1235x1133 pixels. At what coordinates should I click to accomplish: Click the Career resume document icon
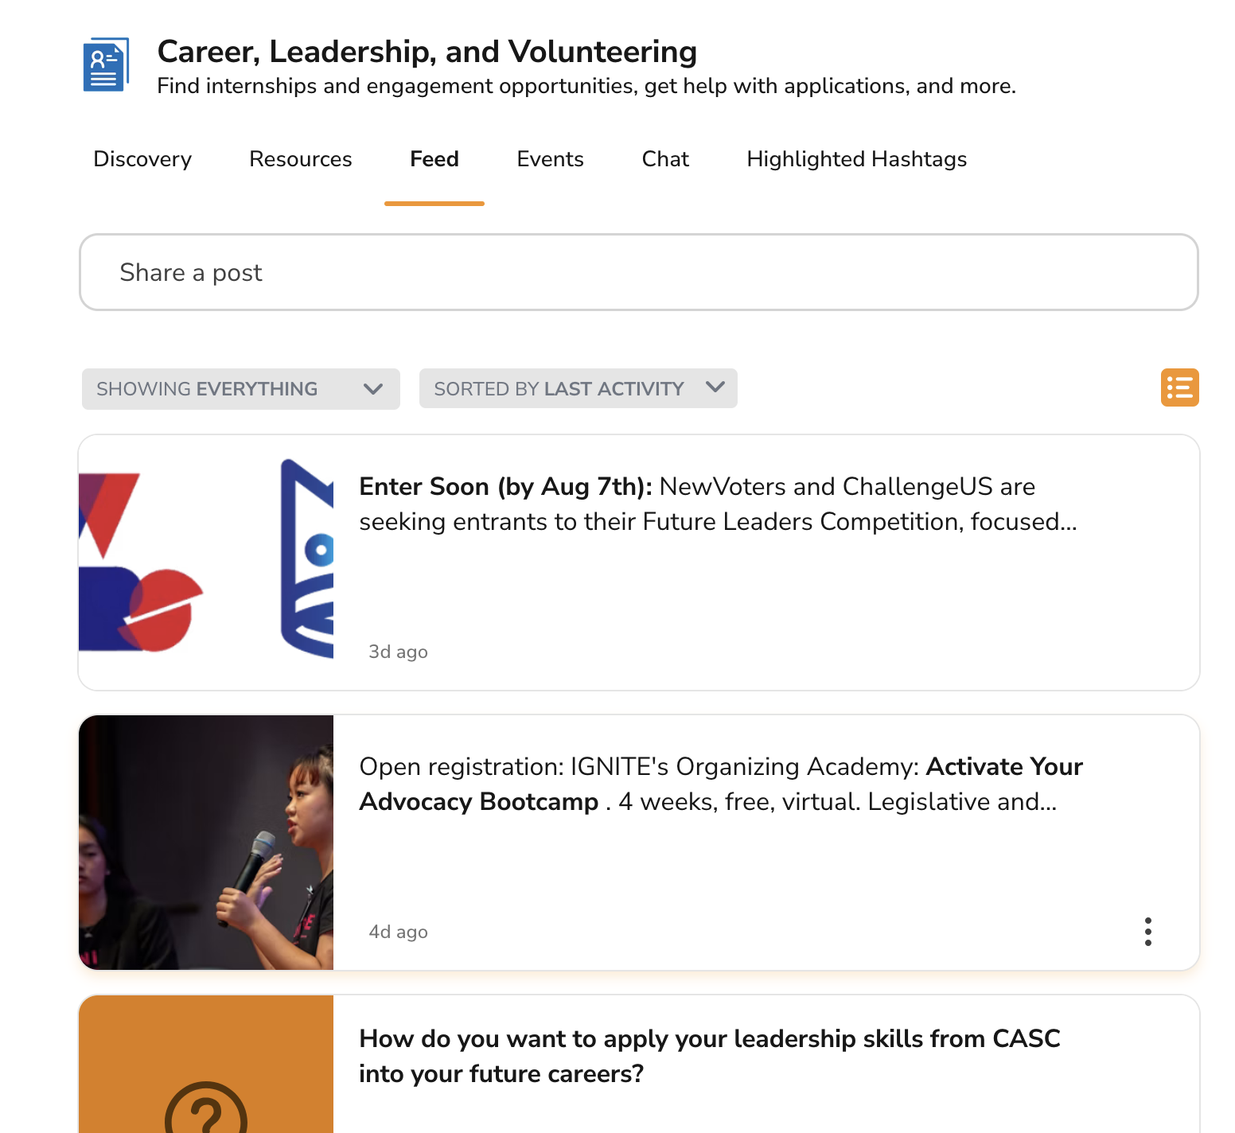click(x=106, y=64)
